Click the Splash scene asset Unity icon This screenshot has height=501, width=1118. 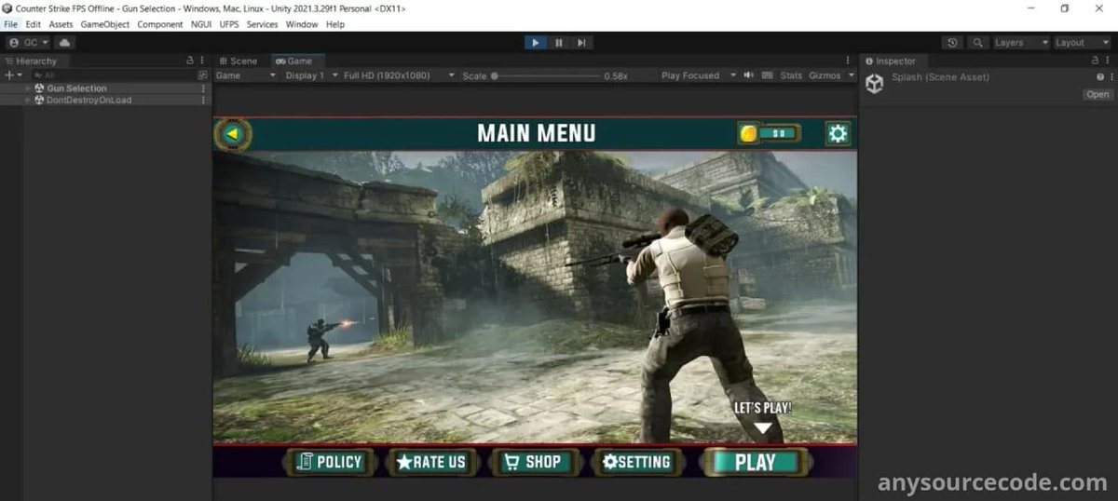point(874,84)
